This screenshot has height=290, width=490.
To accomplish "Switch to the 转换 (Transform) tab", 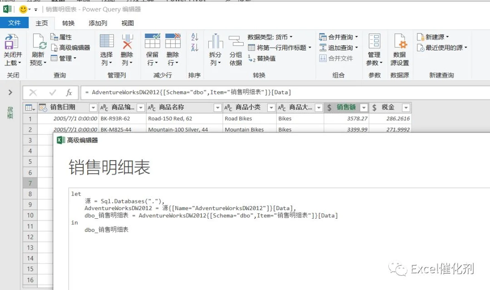I will coord(68,23).
